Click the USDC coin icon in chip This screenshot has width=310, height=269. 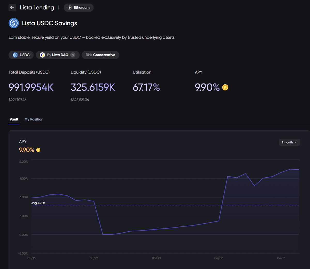[x=15, y=55]
